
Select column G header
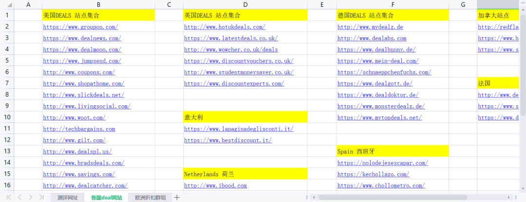pos(463,5)
